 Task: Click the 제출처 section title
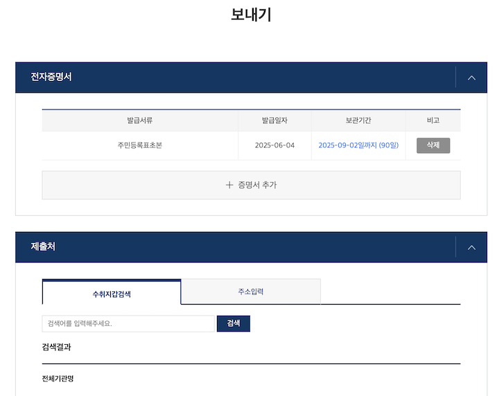click(x=43, y=246)
